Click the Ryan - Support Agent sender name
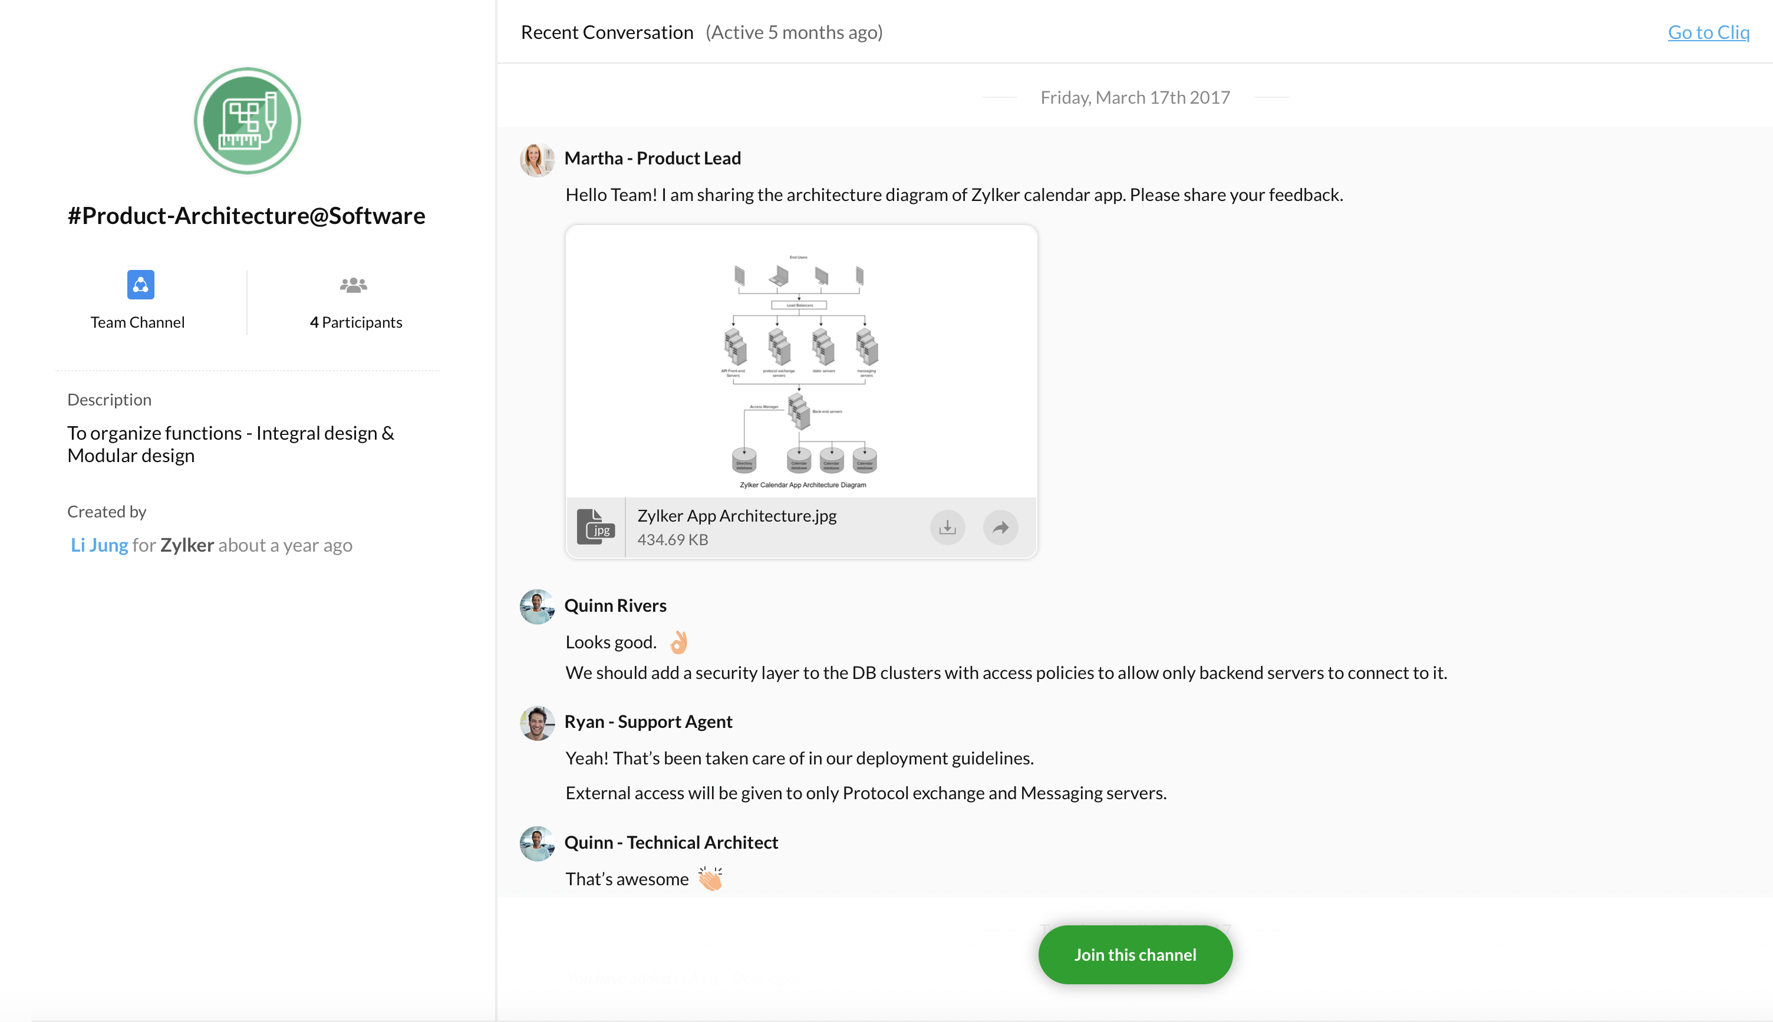The image size is (1773, 1022). (x=648, y=721)
